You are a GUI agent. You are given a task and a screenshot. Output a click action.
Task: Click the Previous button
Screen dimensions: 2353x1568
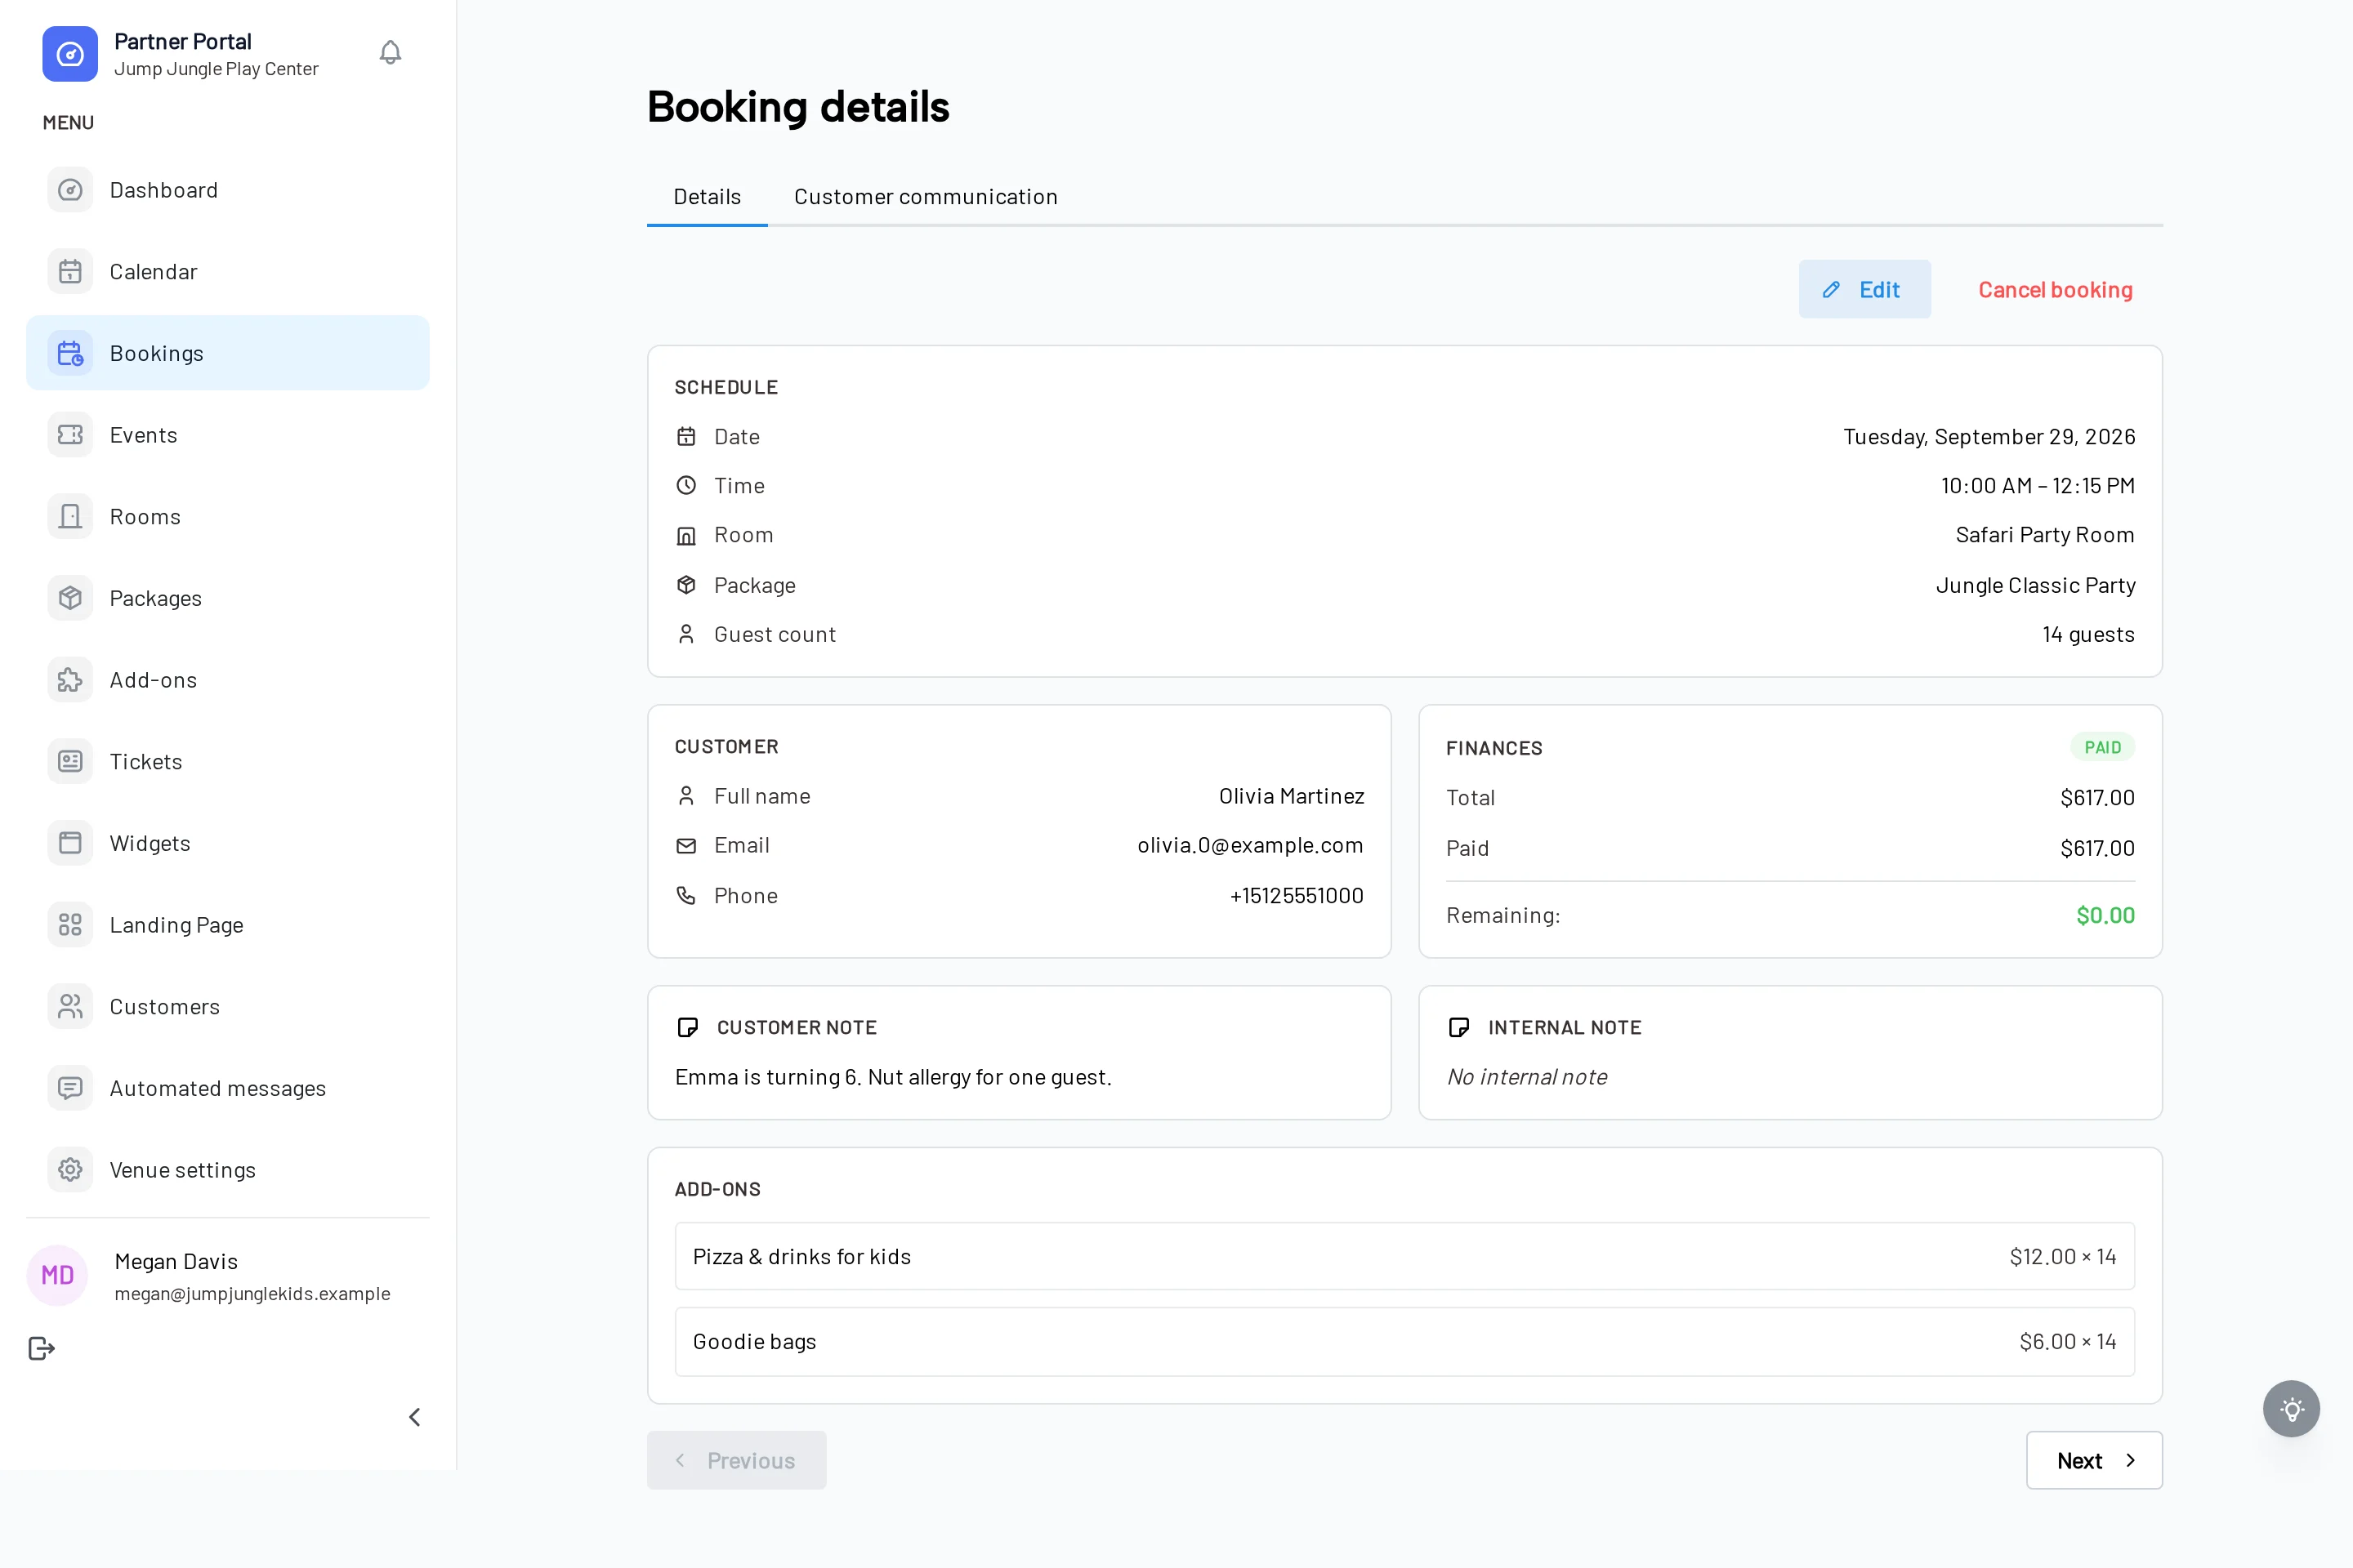736,1460
